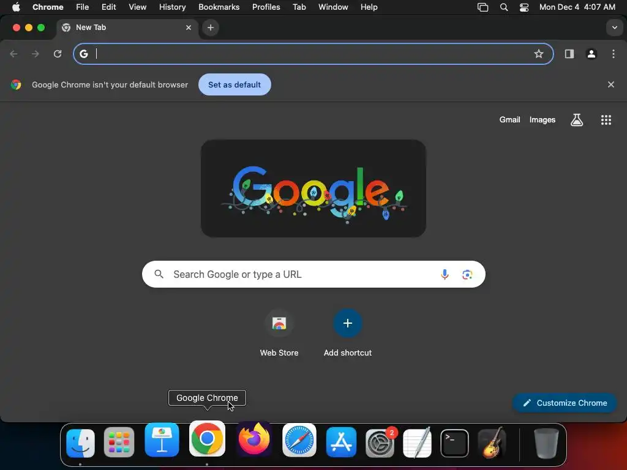Reload the current page
Viewport: 627px width, 470px height.
[58, 54]
